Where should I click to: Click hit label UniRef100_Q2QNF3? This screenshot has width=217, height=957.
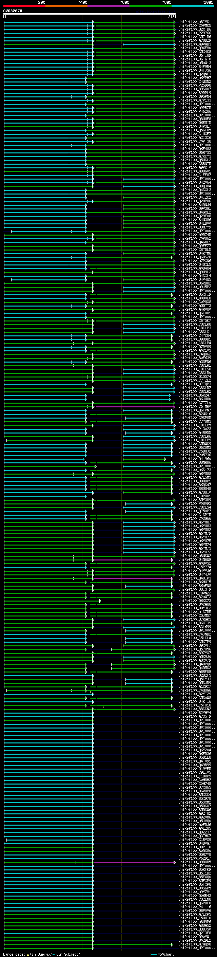pyautogui.click(x=195, y=74)
